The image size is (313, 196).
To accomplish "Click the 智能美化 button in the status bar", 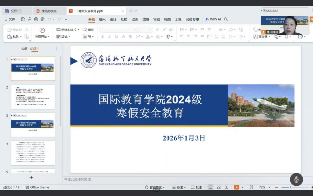I will tap(155, 187).
